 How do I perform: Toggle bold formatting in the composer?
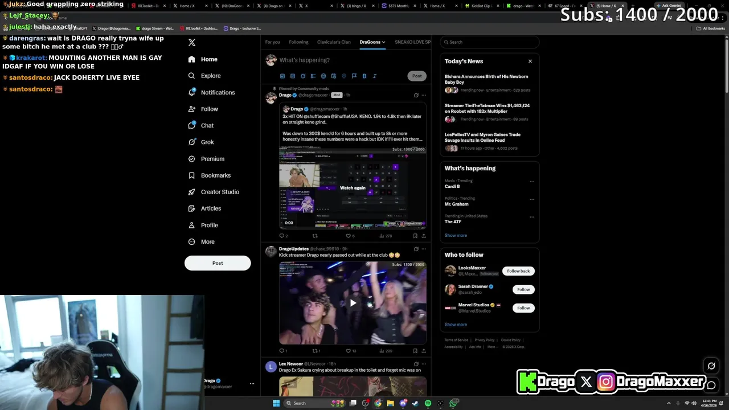(364, 76)
